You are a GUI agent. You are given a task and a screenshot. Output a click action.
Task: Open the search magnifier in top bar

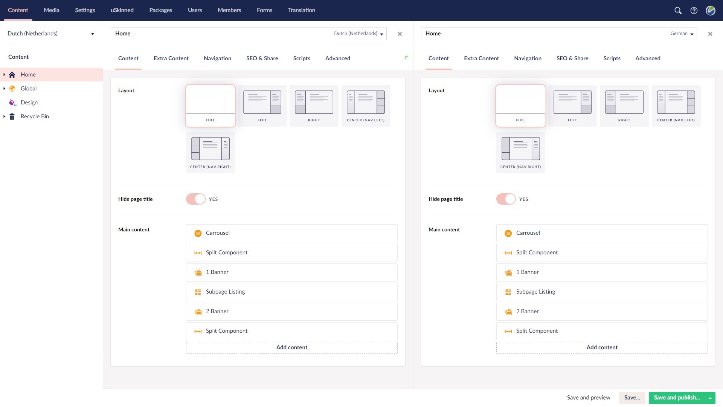point(678,10)
